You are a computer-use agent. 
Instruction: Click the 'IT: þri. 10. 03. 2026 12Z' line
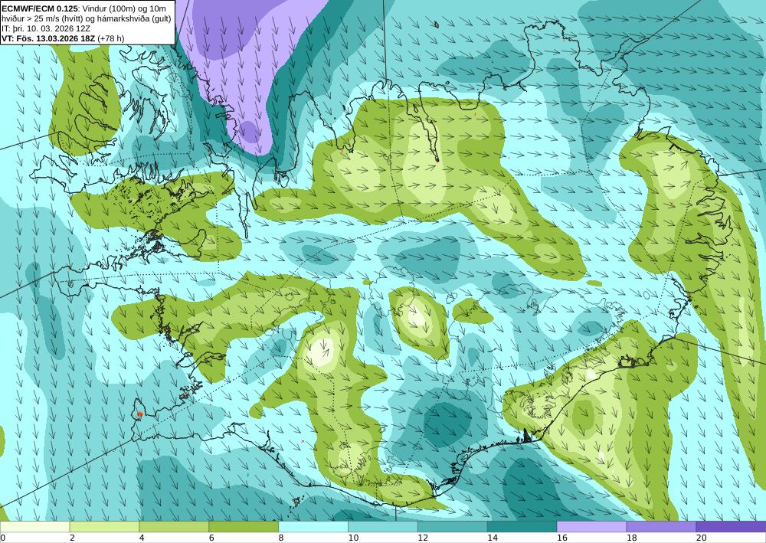46,28
